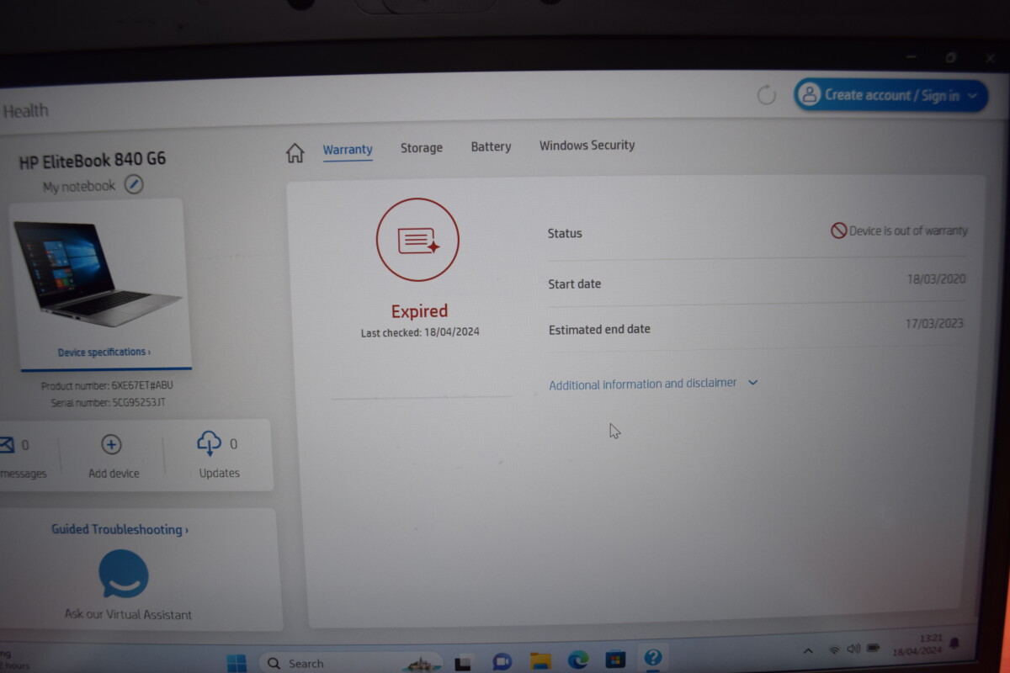Open the notification bell icon
Image resolution: width=1010 pixels, height=673 pixels.
(954, 643)
